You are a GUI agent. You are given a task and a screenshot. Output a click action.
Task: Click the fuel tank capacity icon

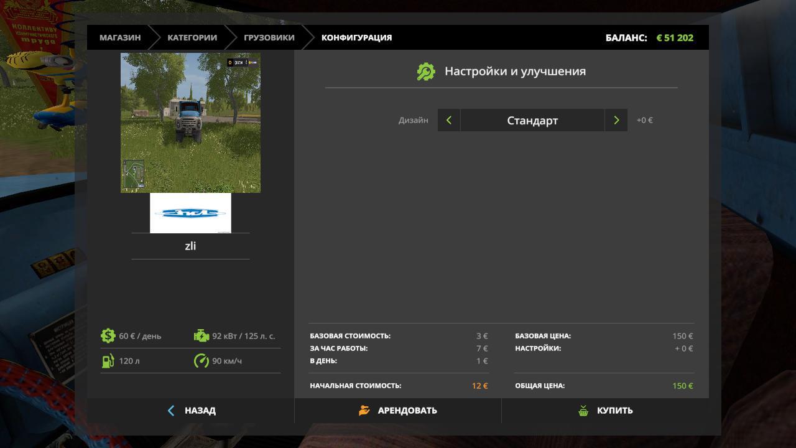pyautogui.click(x=108, y=361)
